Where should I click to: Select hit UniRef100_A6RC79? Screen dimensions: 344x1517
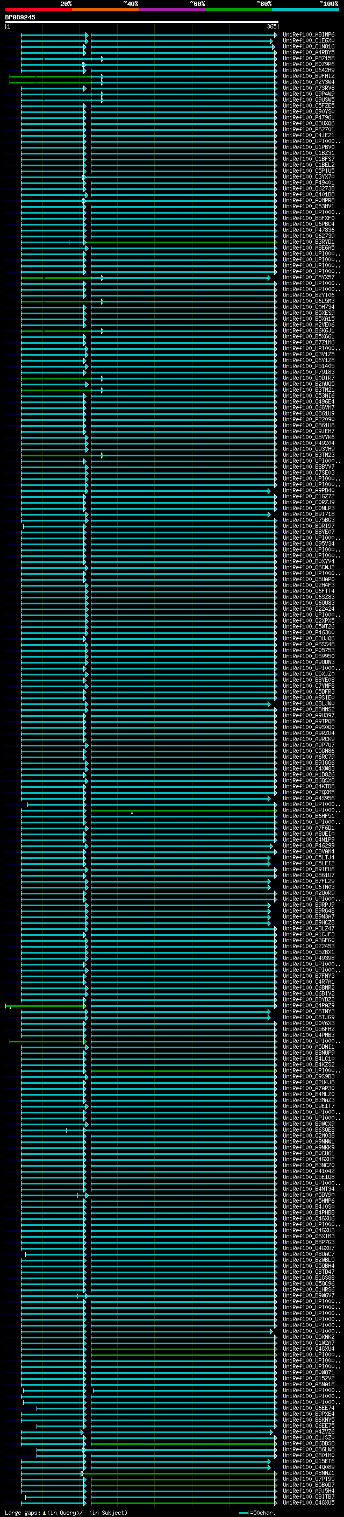[x=308, y=757]
